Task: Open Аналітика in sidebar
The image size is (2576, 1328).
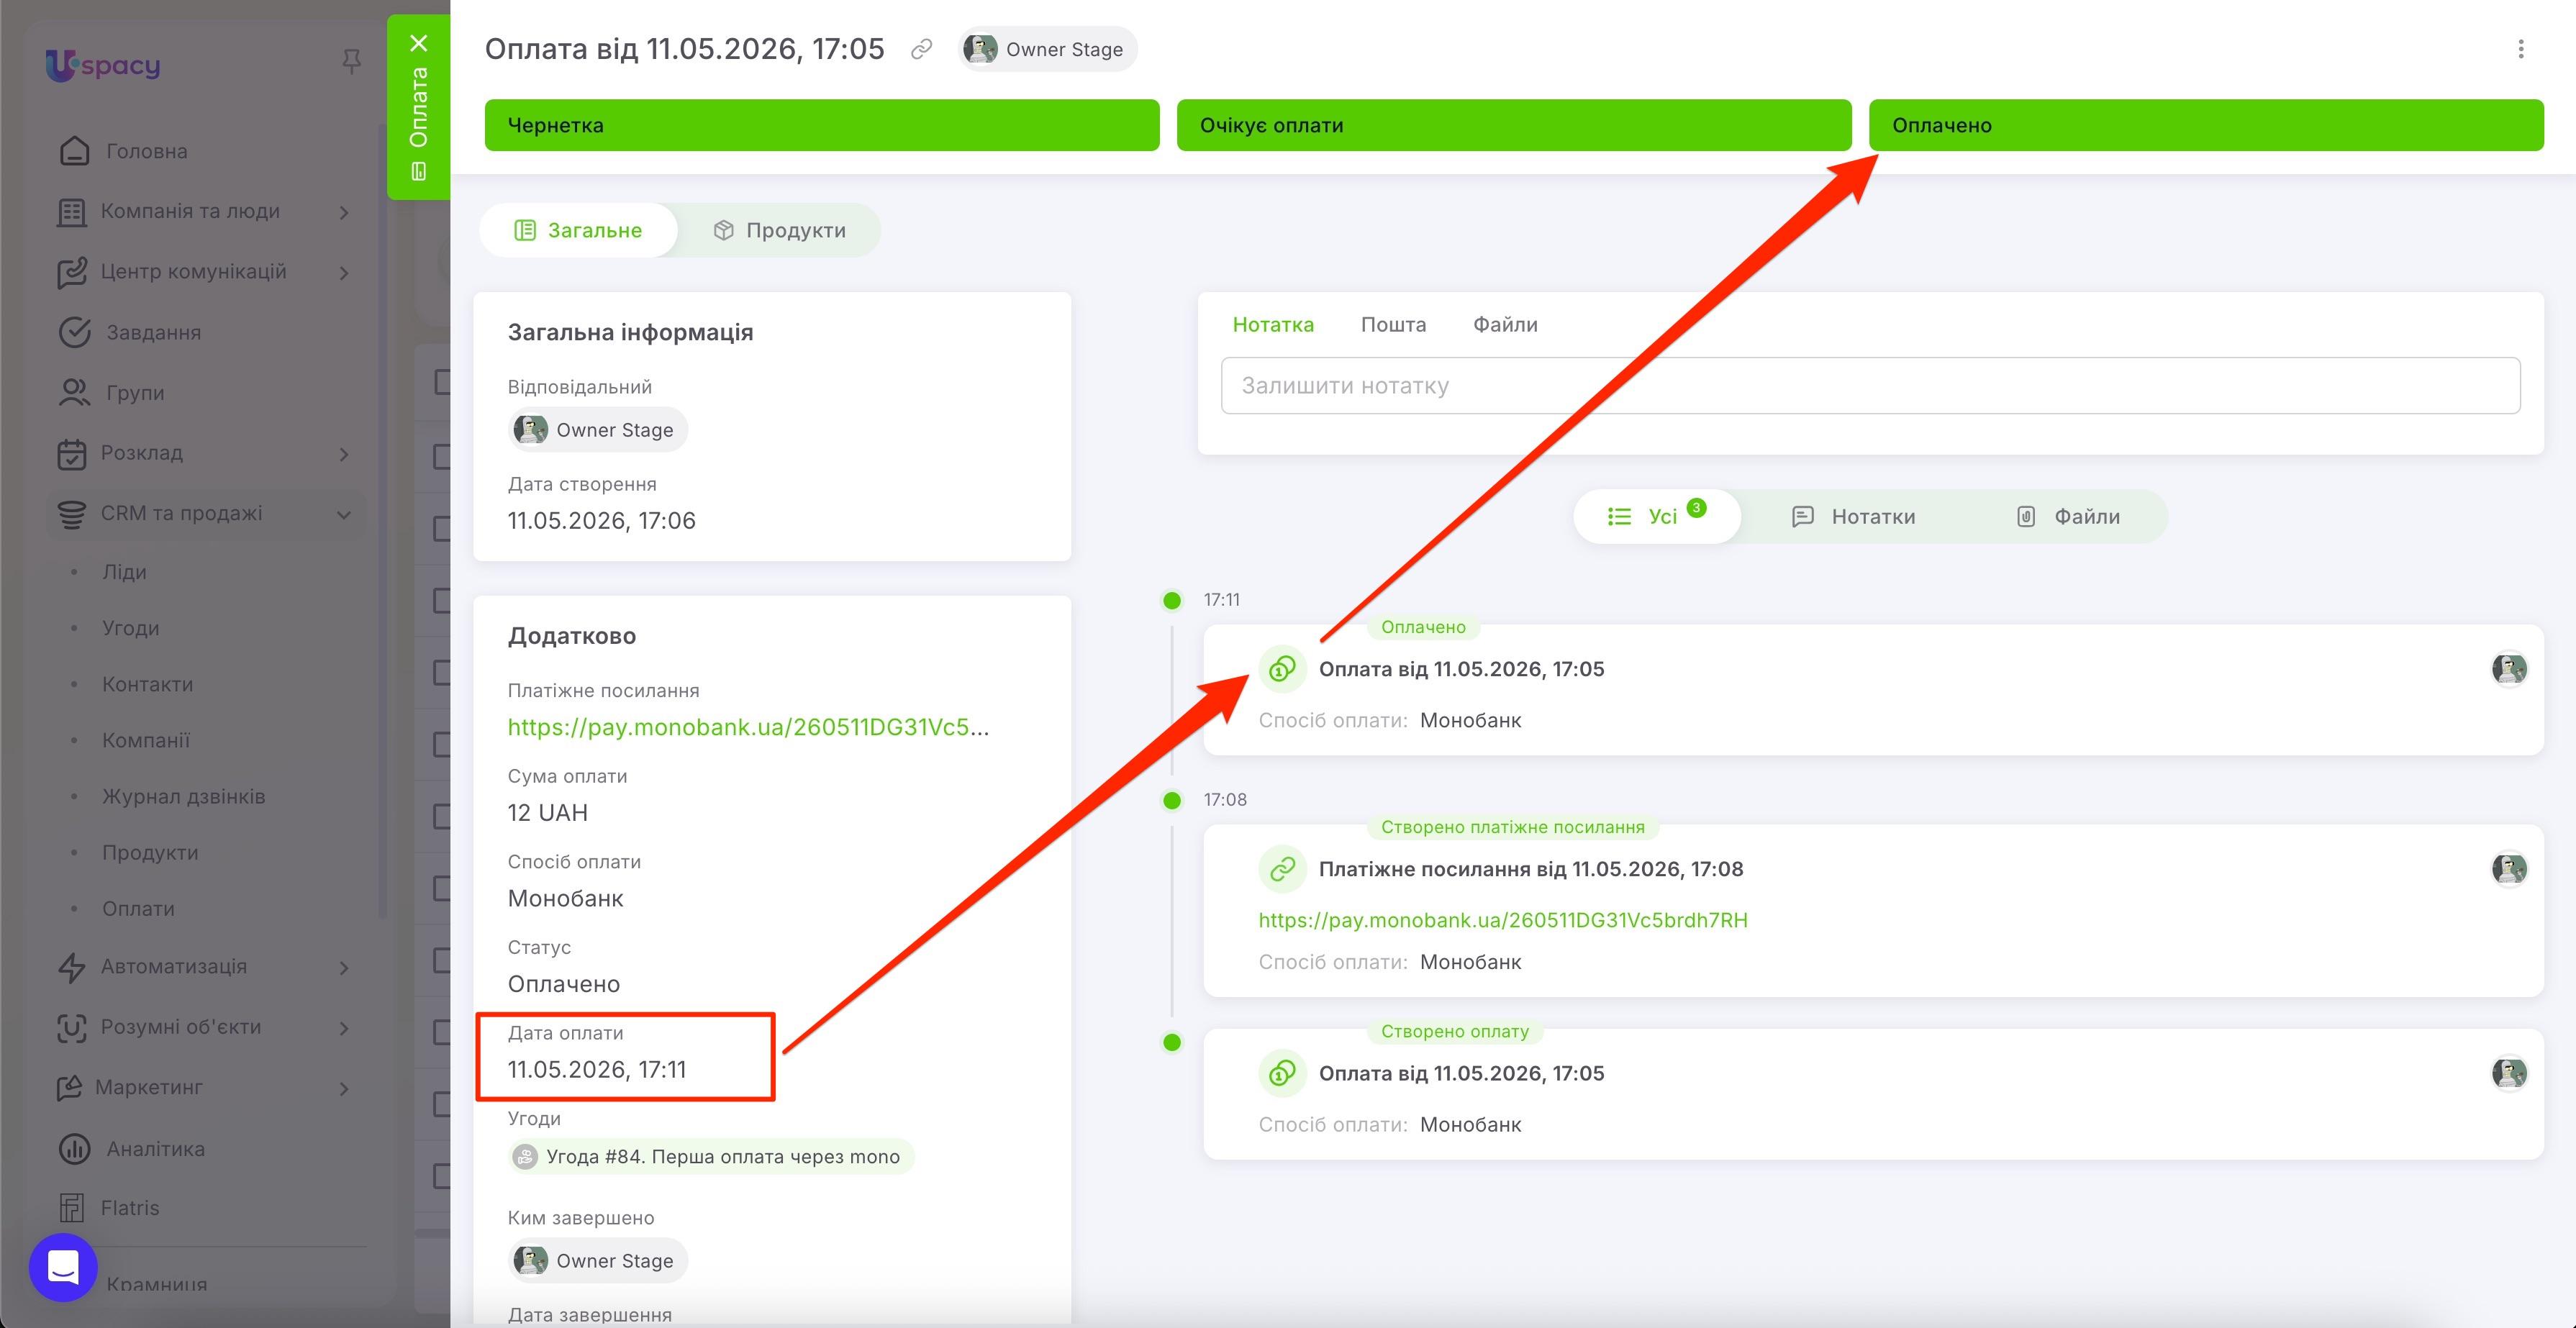Action: [x=155, y=1148]
